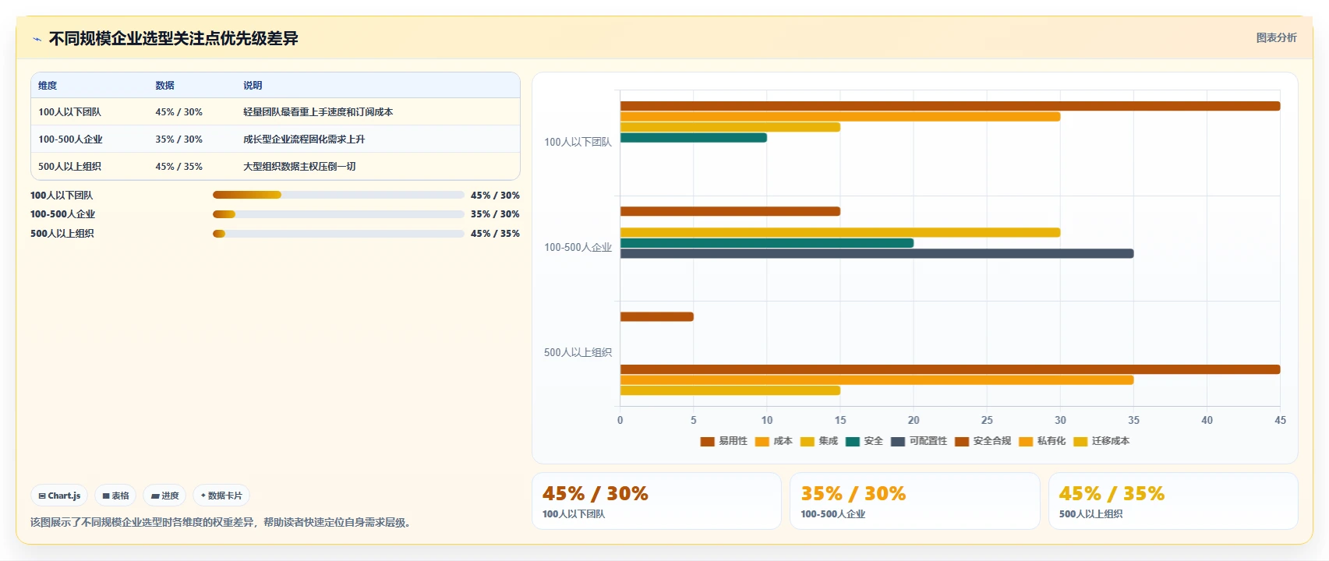
Task: Click the 35% / 30% value in the table
Action: coord(178,139)
